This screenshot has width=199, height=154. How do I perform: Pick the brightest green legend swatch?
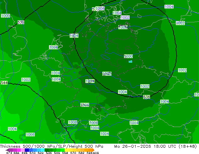62,150
